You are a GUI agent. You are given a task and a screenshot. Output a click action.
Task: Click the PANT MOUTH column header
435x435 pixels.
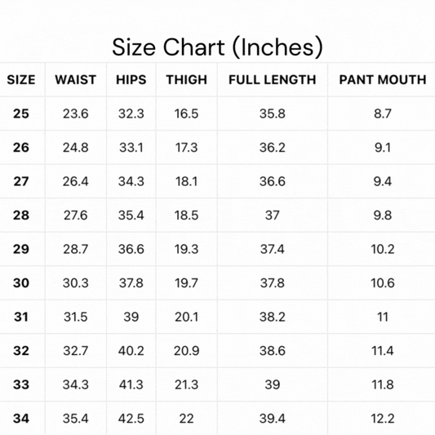point(383,80)
